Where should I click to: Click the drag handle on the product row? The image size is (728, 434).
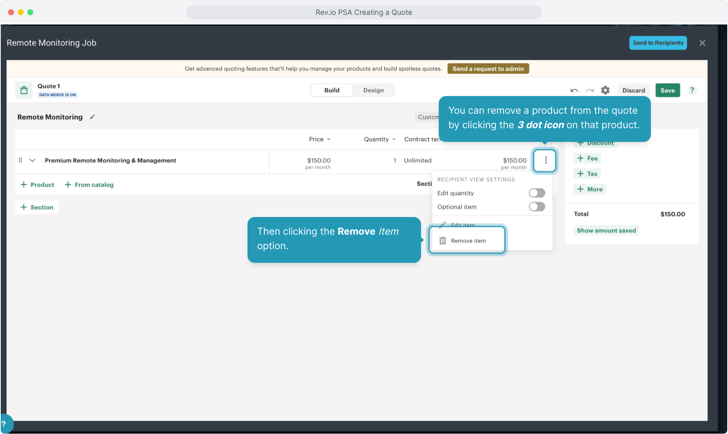pos(20,160)
